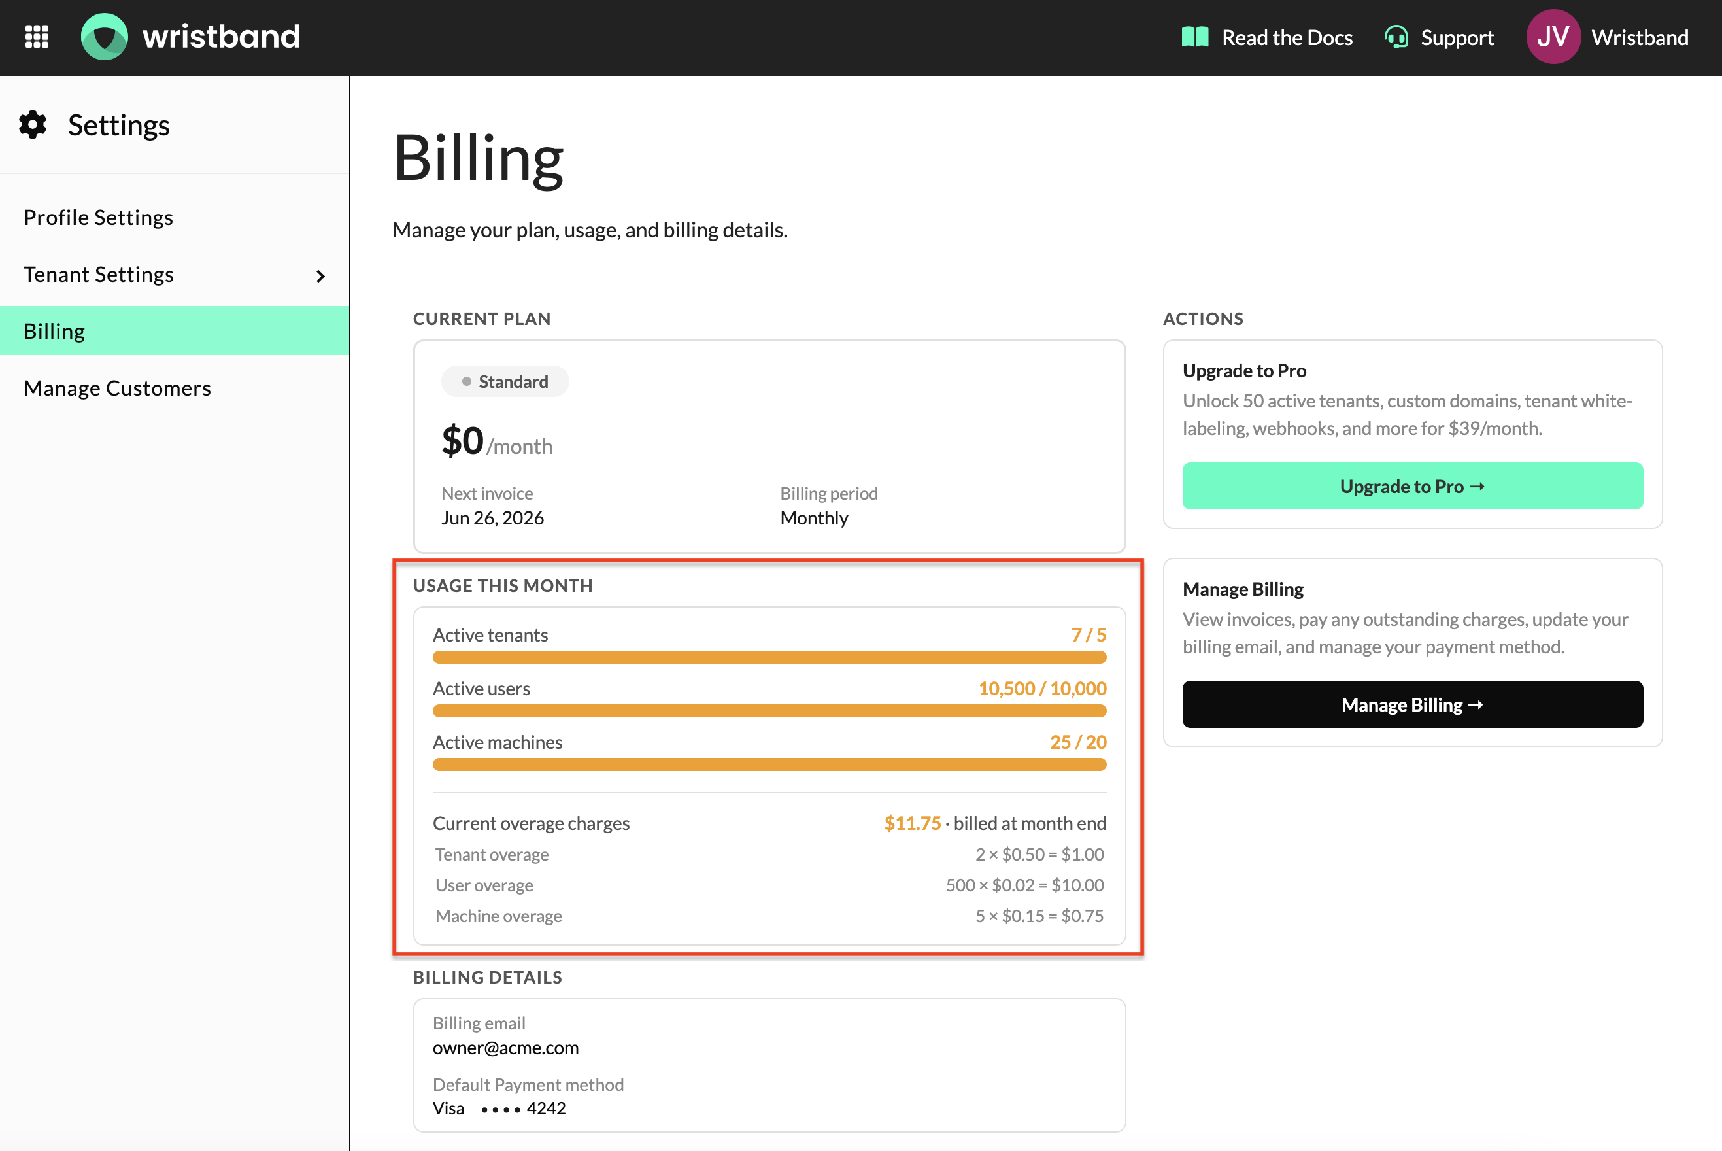1722x1151 pixels.
Task: Click the Upgrade to Pro button
Action: (1412, 486)
